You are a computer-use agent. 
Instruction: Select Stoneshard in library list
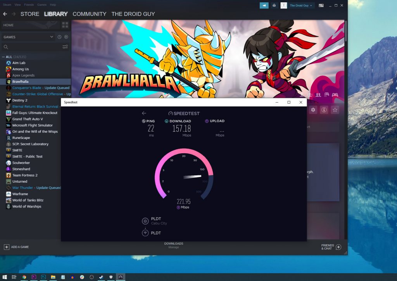(30, 169)
